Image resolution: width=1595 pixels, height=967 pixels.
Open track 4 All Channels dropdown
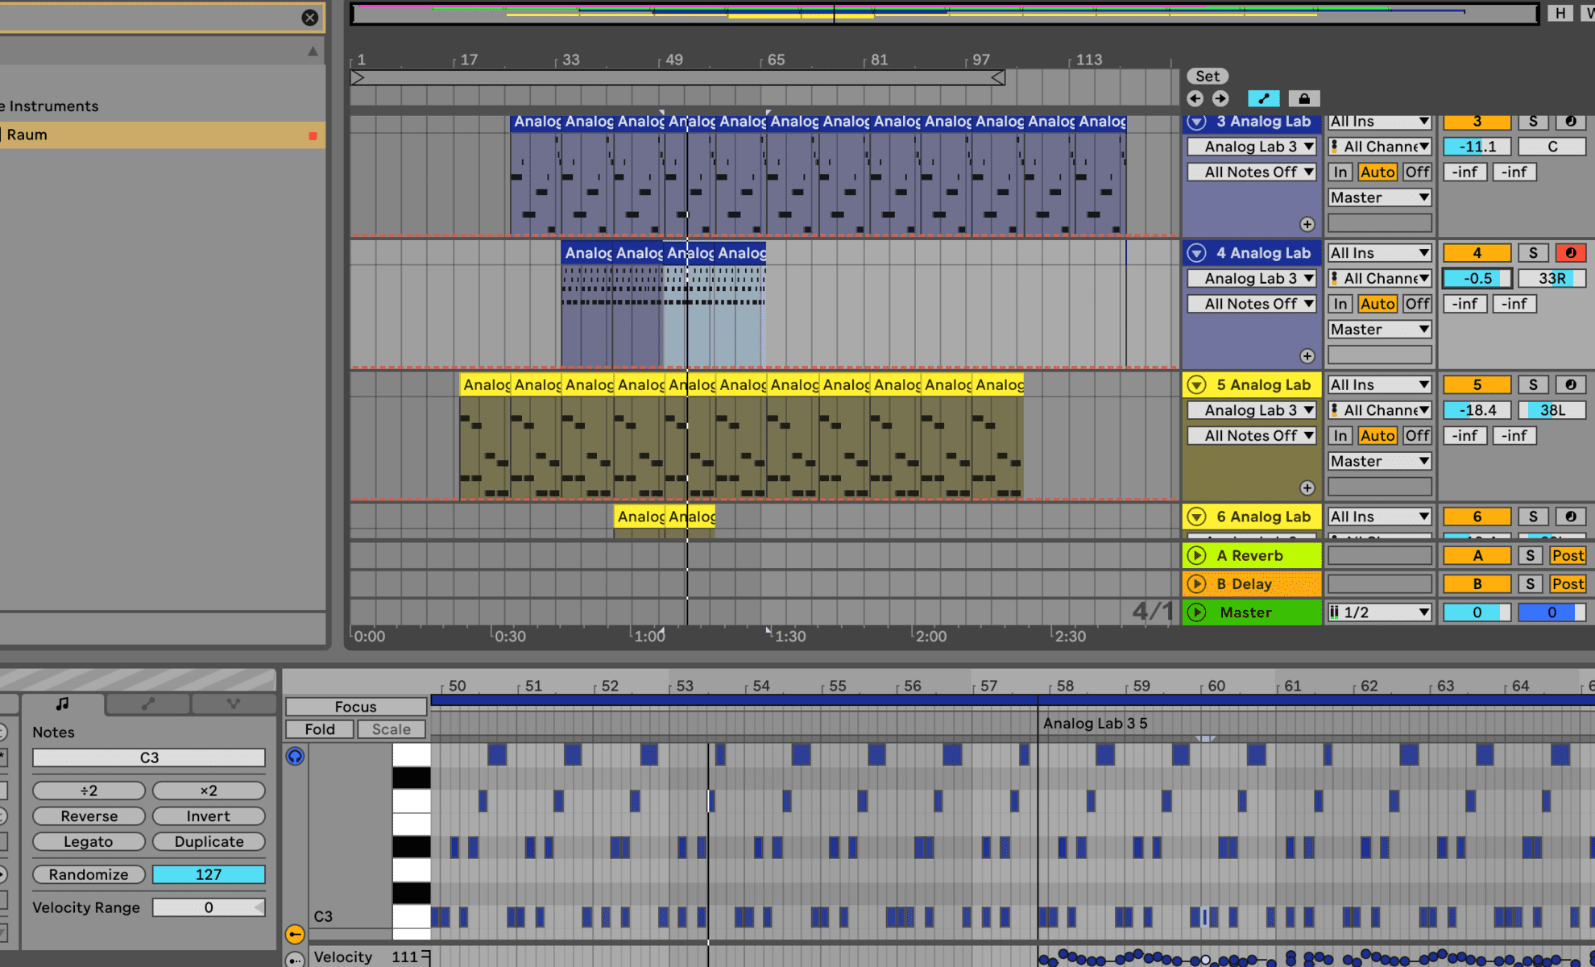point(1380,278)
